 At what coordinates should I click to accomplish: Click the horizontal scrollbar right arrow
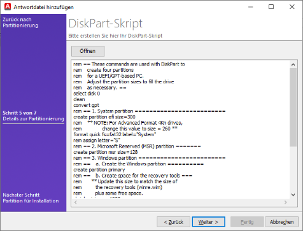tap(286, 202)
